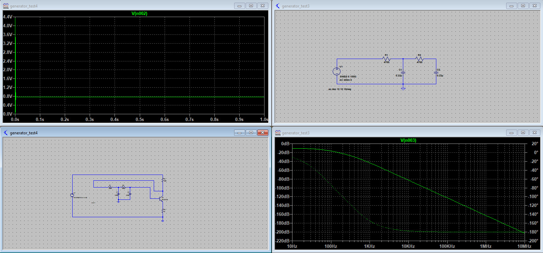This screenshot has width=543, height=253.
Task: Click the -220dB magnitude axis label
Action: (283, 241)
